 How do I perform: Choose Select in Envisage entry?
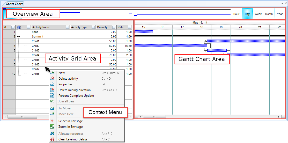[x=71, y=121]
